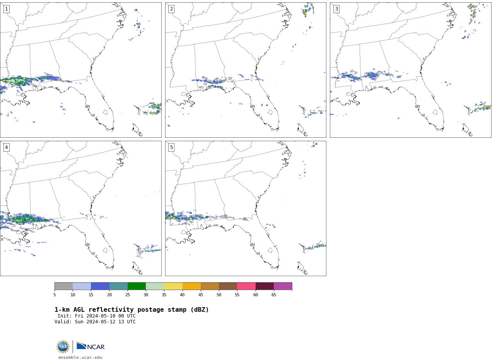Open ensemble member 5 reflectivity map
Viewport: 495px width, 362px height.
[246, 208]
